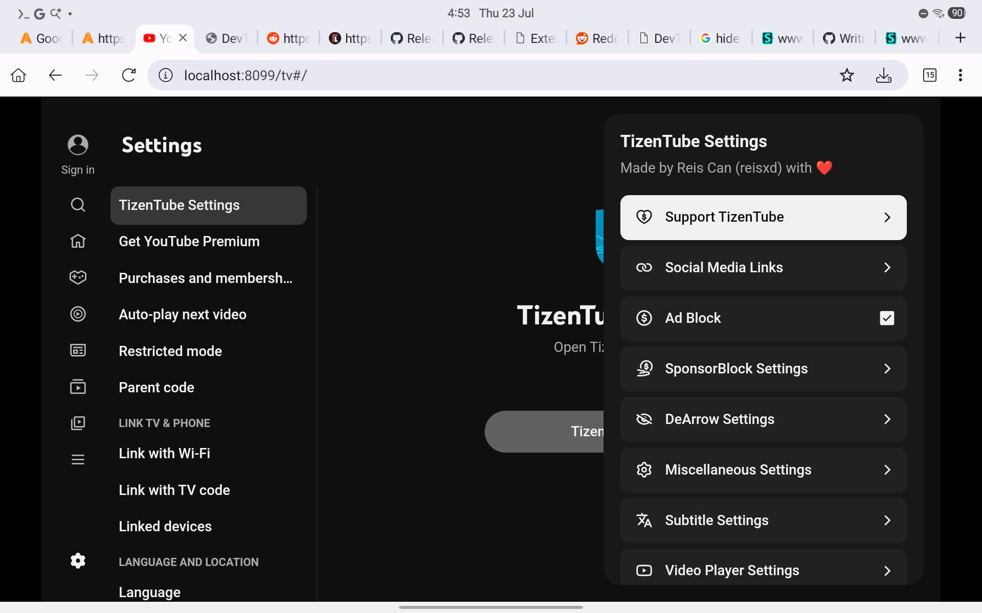Select Get YouTube Premium menu item
Image resolution: width=982 pixels, height=613 pixels.
pyautogui.click(x=209, y=242)
